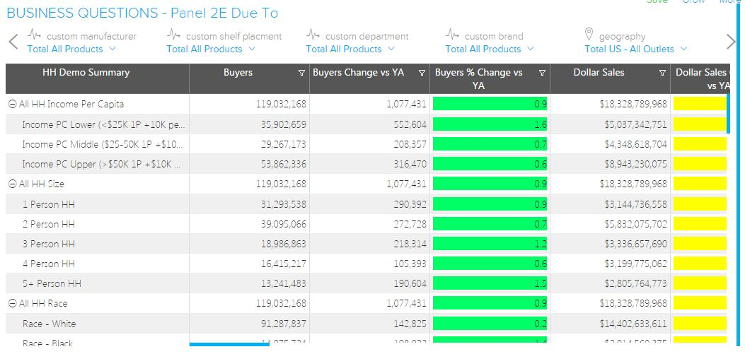Click the custom department pulse icon
Screen dimensions: 745x354
click(x=313, y=35)
